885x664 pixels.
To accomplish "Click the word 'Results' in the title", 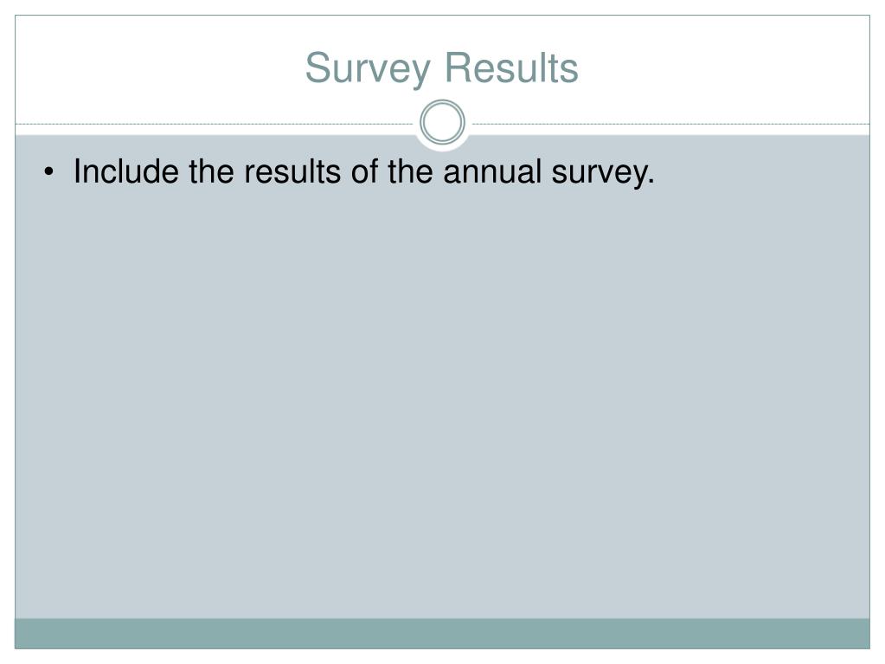I will click(511, 68).
